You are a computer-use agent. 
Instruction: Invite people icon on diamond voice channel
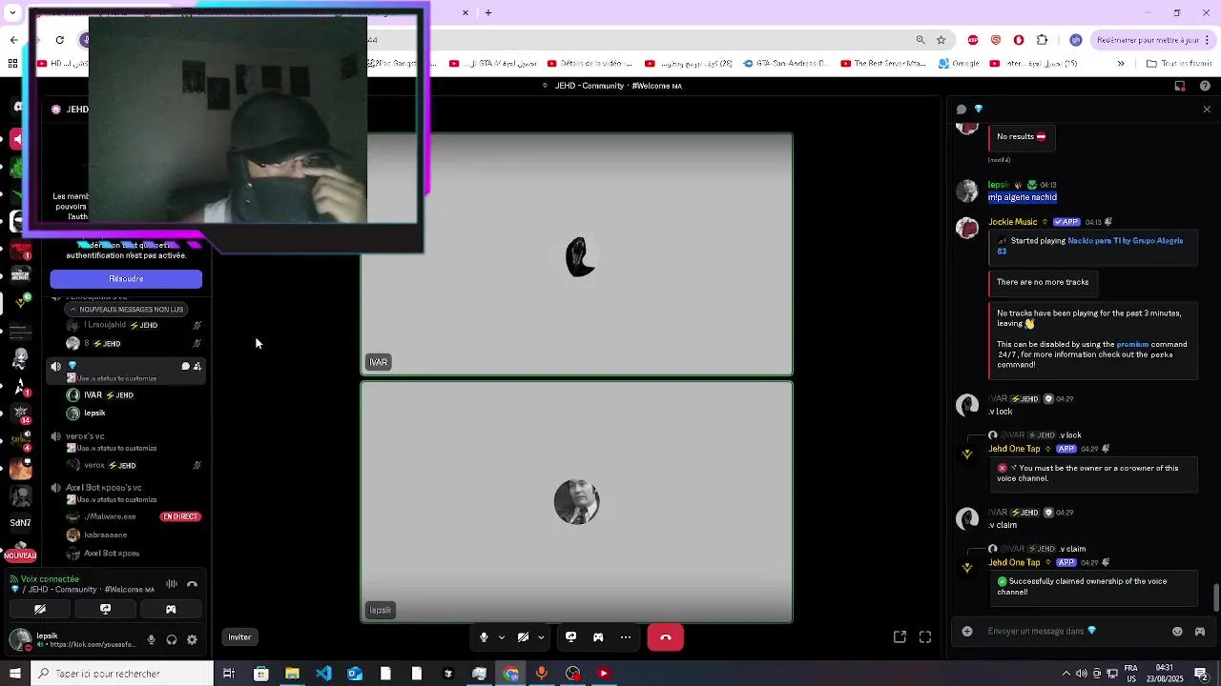(x=197, y=366)
